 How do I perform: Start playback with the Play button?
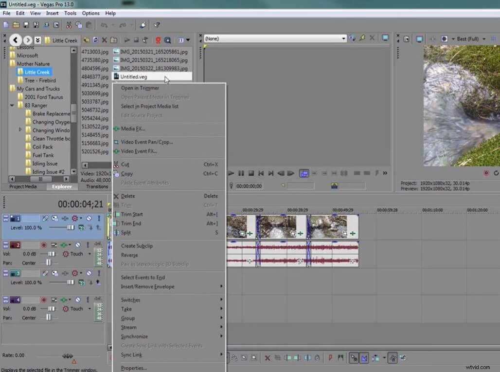coord(231,173)
